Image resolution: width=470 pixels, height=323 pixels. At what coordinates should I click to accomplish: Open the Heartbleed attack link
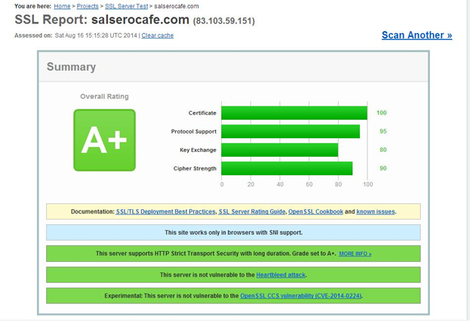(x=281, y=275)
